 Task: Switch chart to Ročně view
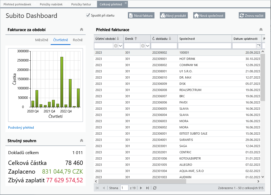[78, 40]
